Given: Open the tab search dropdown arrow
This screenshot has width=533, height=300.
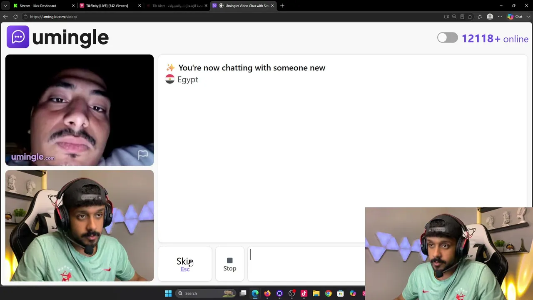Looking at the screenshot, I should [5, 6].
